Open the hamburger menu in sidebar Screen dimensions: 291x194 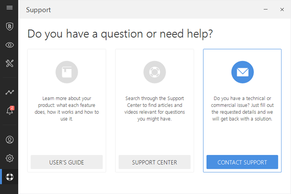coord(9,8)
